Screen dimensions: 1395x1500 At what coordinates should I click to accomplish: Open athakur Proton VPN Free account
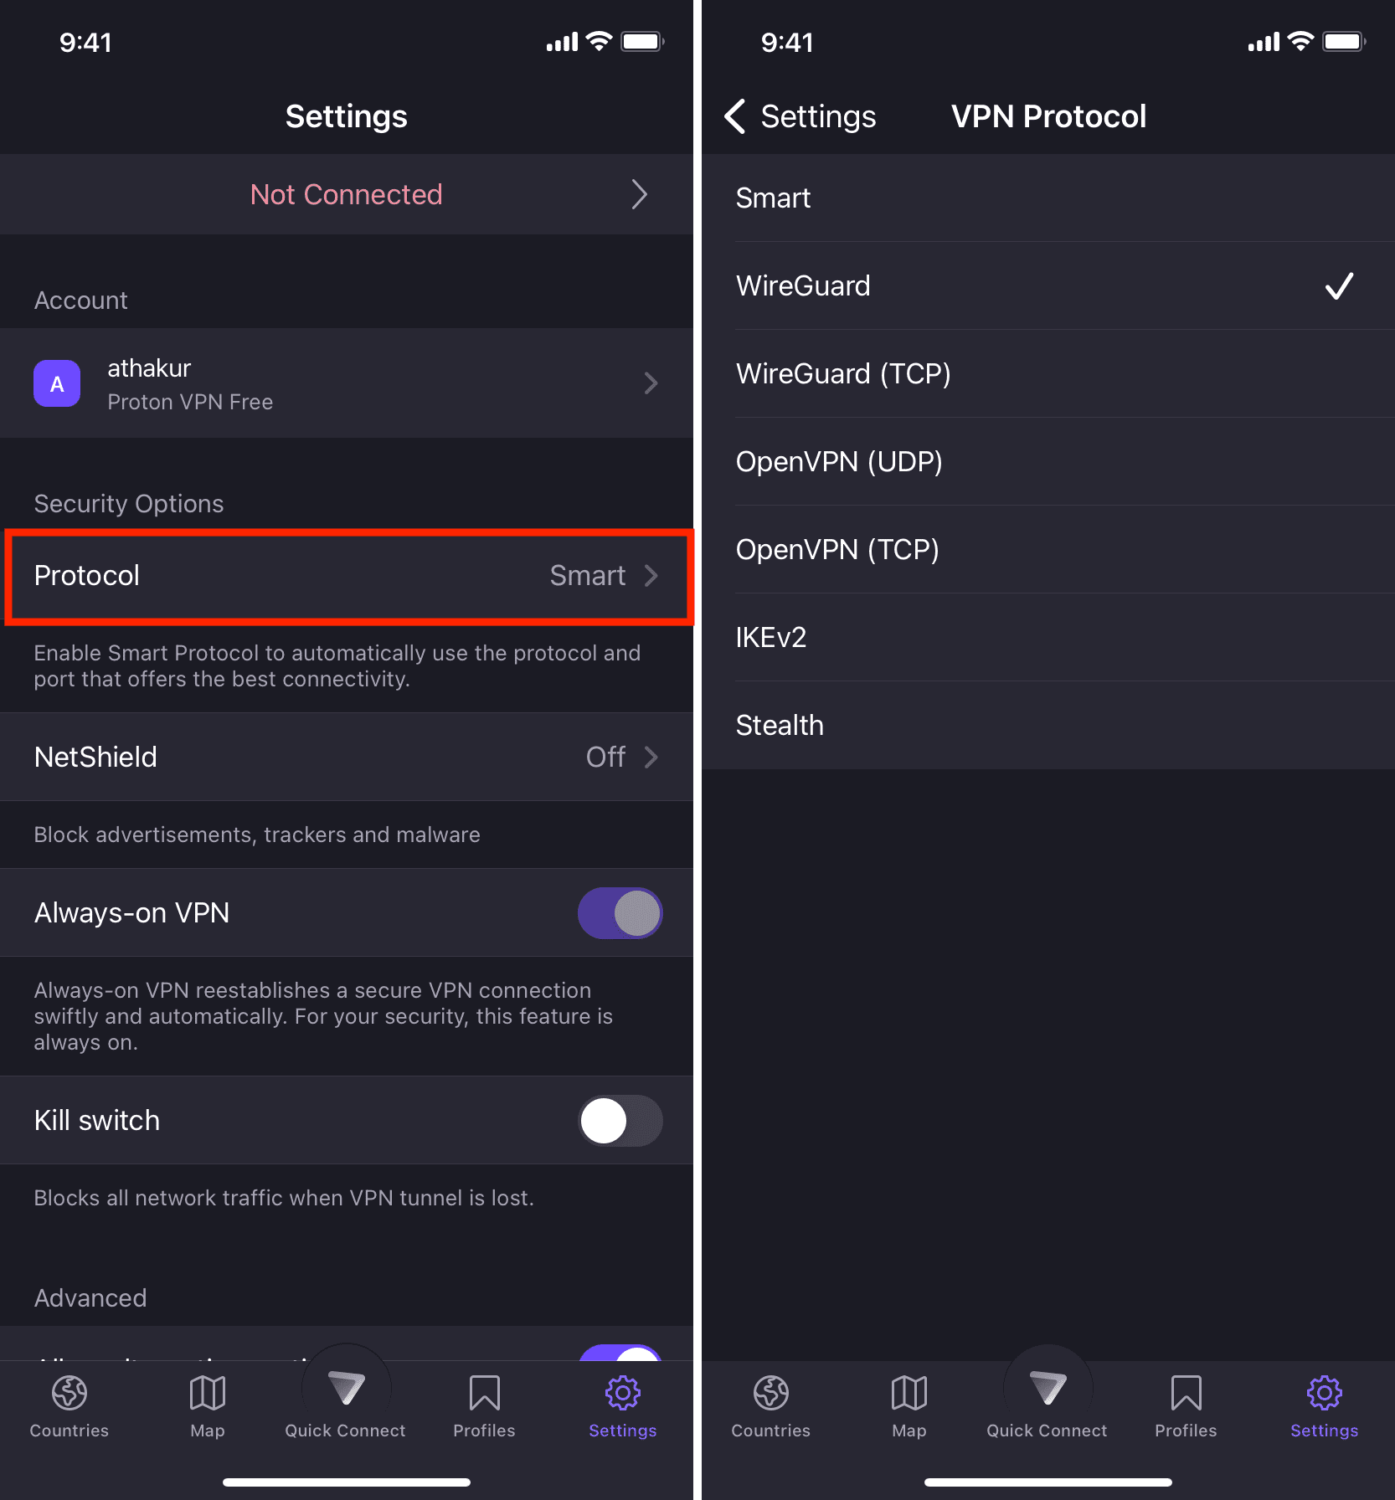(347, 383)
